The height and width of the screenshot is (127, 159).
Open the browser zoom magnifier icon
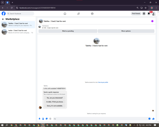137,8
